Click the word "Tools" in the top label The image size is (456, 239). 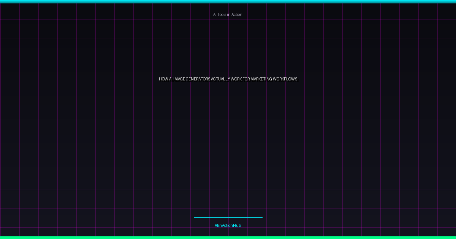pyautogui.click(x=222, y=14)
